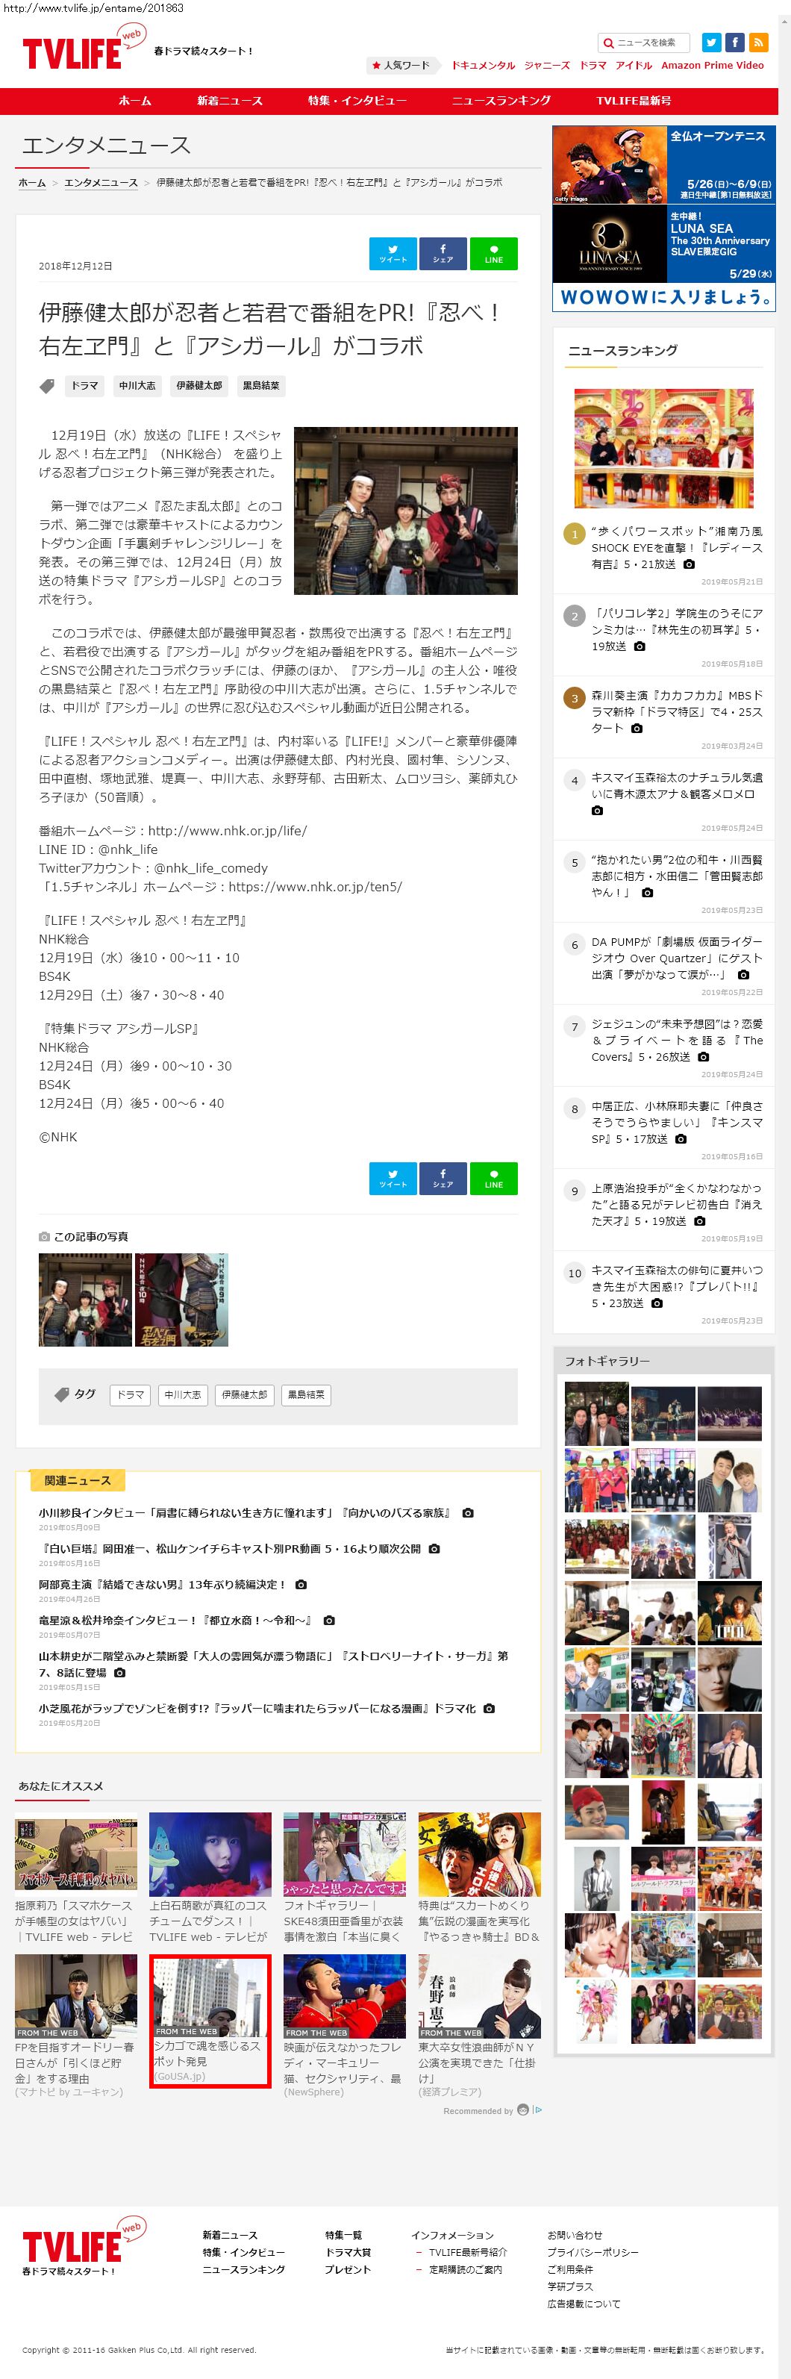
Task: Open related news 白い巨塔 岡田准一
Action: click(230, 1549)
